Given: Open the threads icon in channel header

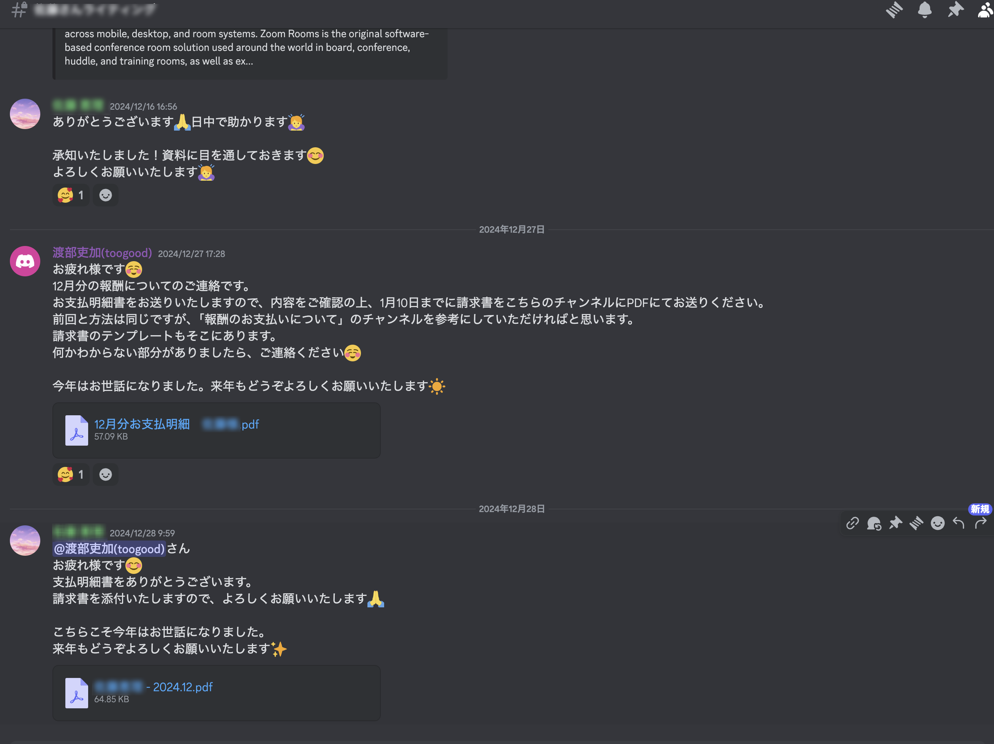Looking at the screenshot, I should 894,10.
